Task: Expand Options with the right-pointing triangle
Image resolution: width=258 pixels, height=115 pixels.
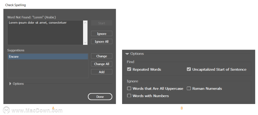Action: (10, 84)
